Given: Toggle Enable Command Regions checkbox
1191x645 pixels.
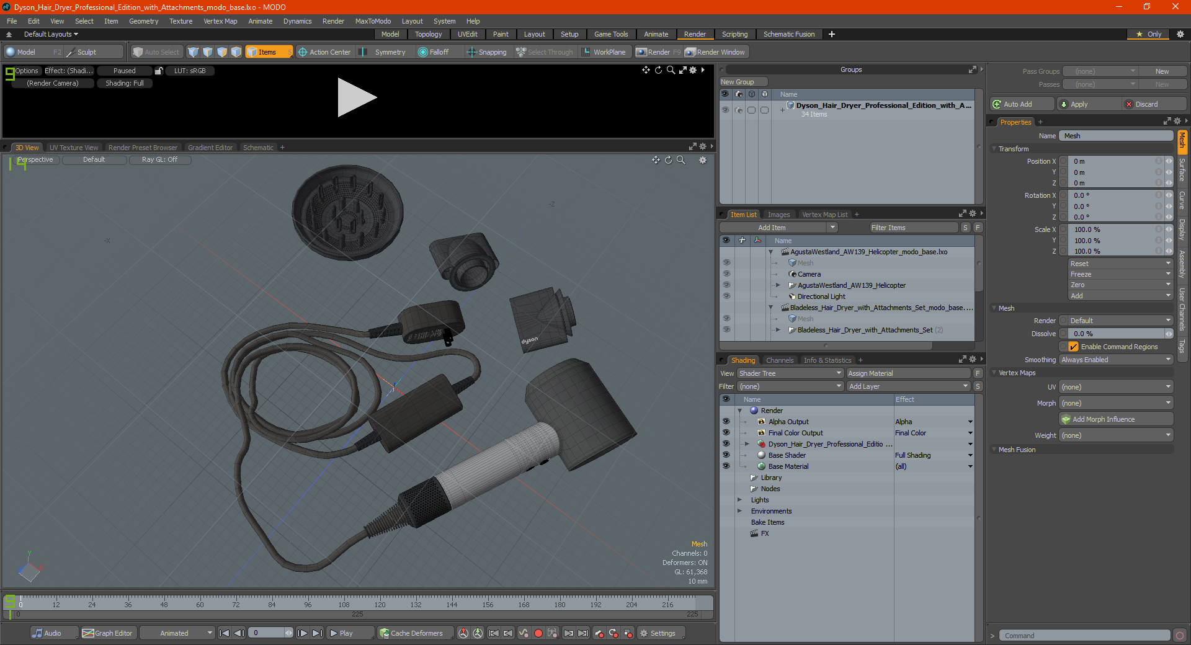Looking at the screenshot, I should [x=1073, y=347].
